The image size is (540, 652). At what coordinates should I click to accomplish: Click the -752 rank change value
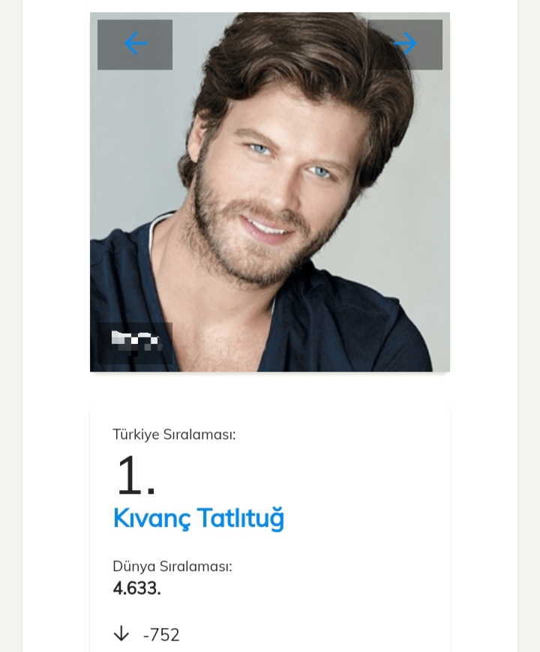click(161, 635)
